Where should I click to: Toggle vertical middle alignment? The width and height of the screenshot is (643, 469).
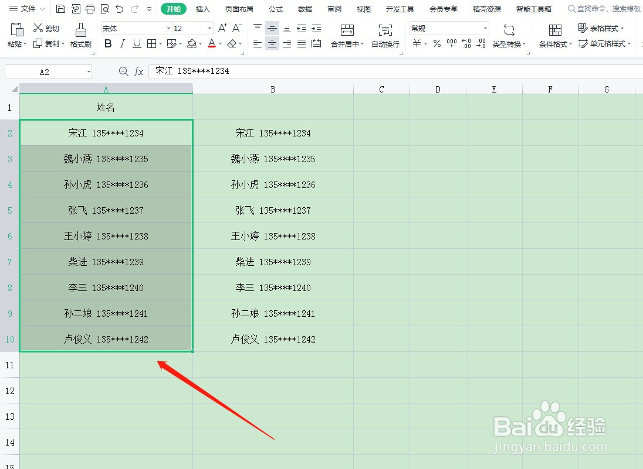[272, 28]
